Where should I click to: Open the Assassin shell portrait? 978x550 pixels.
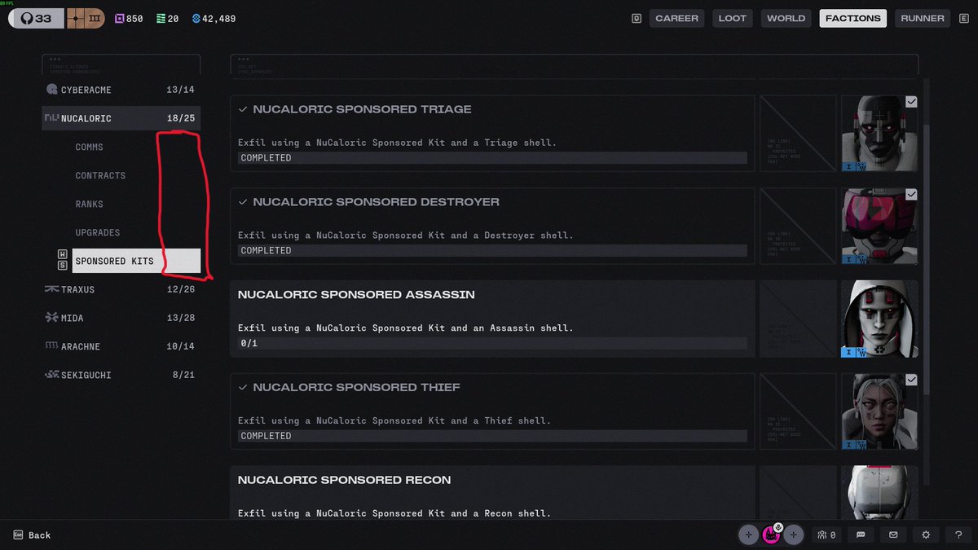879,319
